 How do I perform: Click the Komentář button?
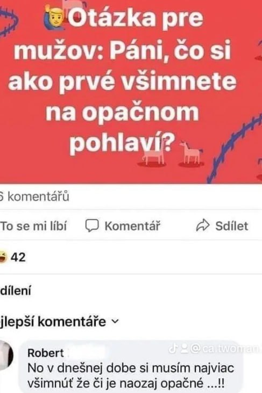tap(123, 226)
